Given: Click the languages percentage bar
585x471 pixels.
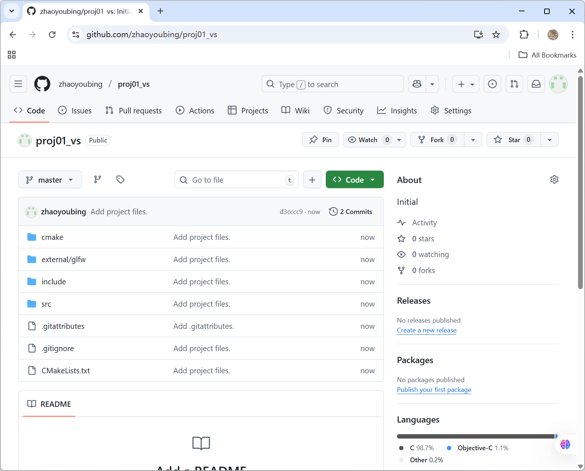Looking at the screenshot, I should [476, 436].
